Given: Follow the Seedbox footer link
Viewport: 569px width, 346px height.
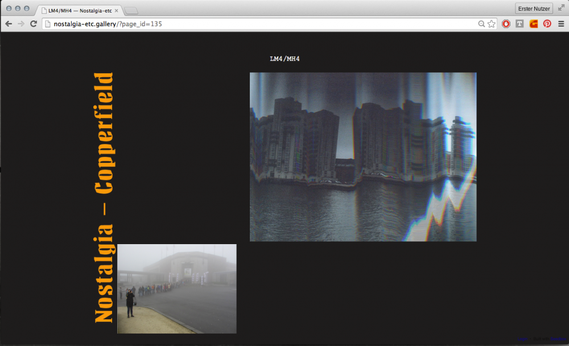Looking at the screenshot, I should [x=558, y=339].
